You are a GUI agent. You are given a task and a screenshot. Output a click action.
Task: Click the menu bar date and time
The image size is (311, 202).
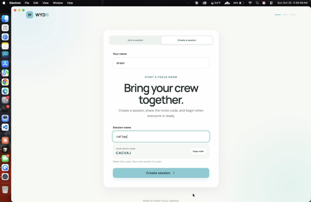(292, 3)
